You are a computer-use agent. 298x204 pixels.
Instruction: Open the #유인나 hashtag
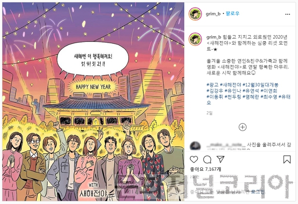[x=233, y=91]
